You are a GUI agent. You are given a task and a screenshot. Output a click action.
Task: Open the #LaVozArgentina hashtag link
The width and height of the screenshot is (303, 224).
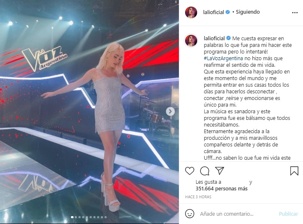click(223, 58)
